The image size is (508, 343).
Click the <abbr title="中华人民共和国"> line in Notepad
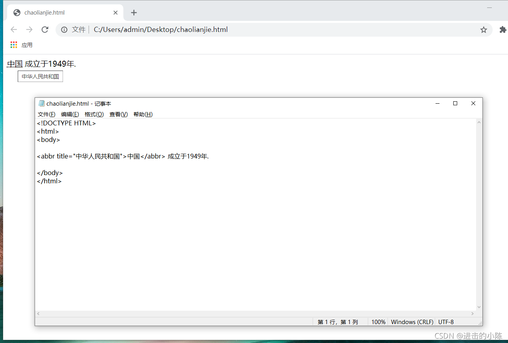coord(123,156)
